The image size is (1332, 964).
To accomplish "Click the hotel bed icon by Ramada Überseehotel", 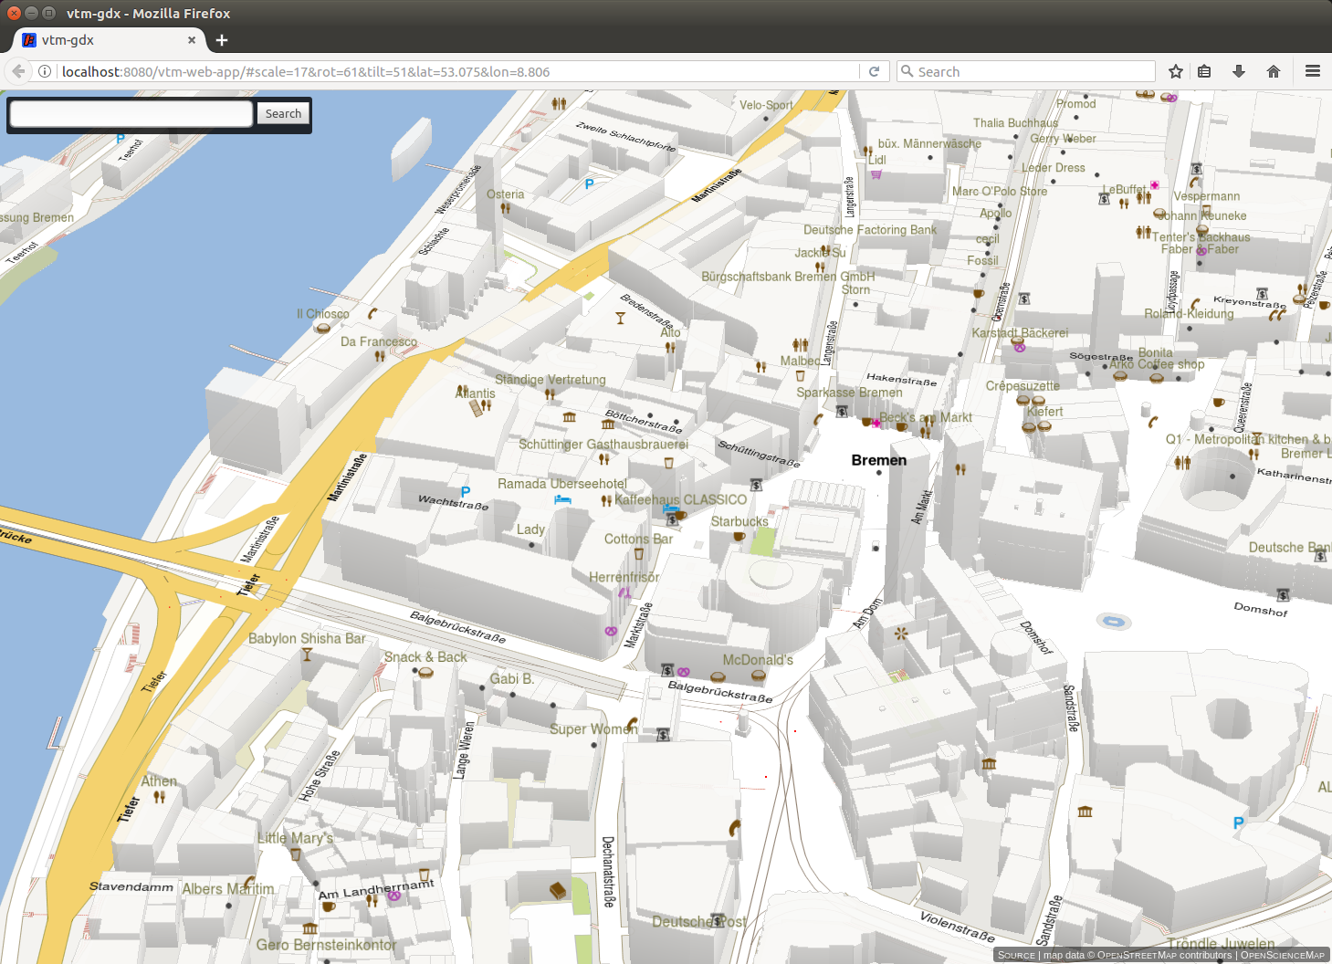I will 562,499.
